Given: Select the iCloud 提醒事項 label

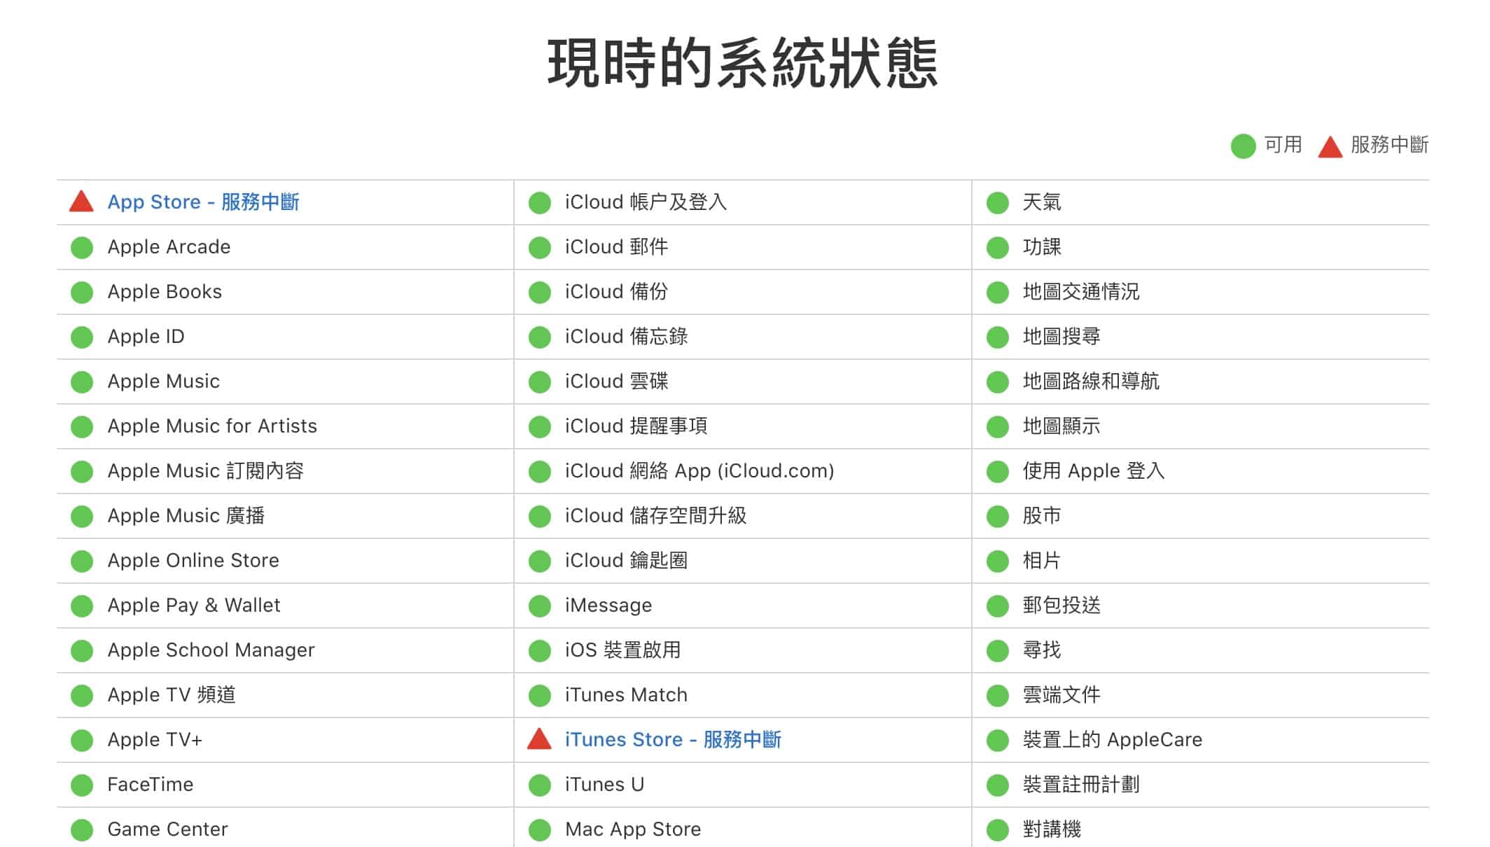Looking at the screenshot, I should coord(636,426).
